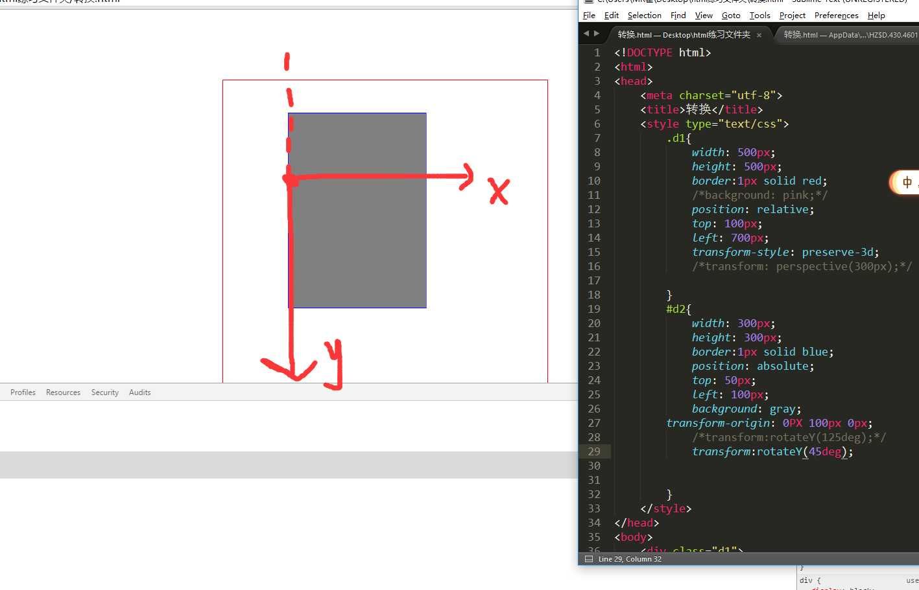Click the #d2 selector in the code
Screen dimensions: 919x590
coord(678,309)
